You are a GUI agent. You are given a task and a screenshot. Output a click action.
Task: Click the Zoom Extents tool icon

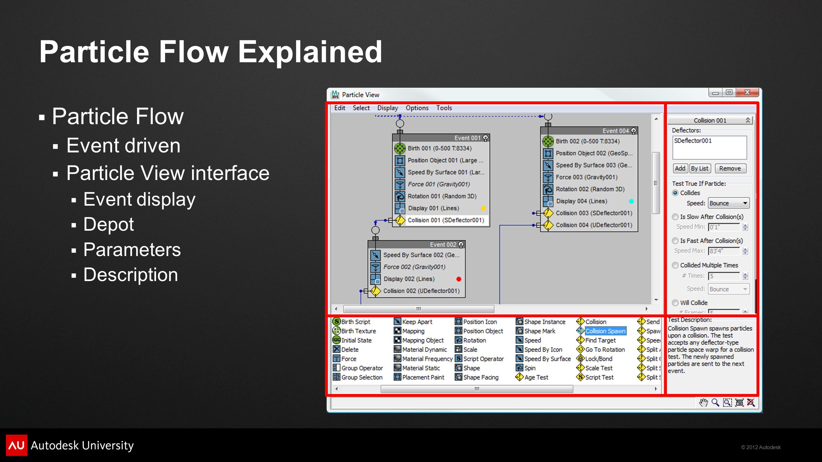point(739,403)
